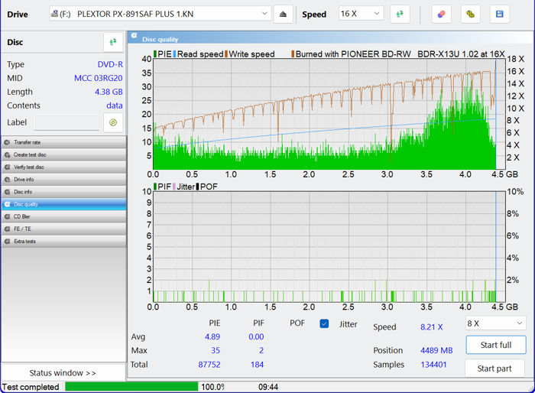Click the set label icon button
535x393 pixels.
[113, 122]
